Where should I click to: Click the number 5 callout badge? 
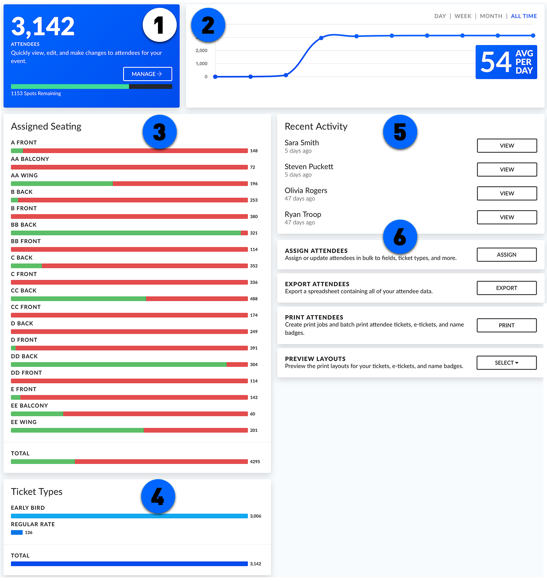point(400,132)
